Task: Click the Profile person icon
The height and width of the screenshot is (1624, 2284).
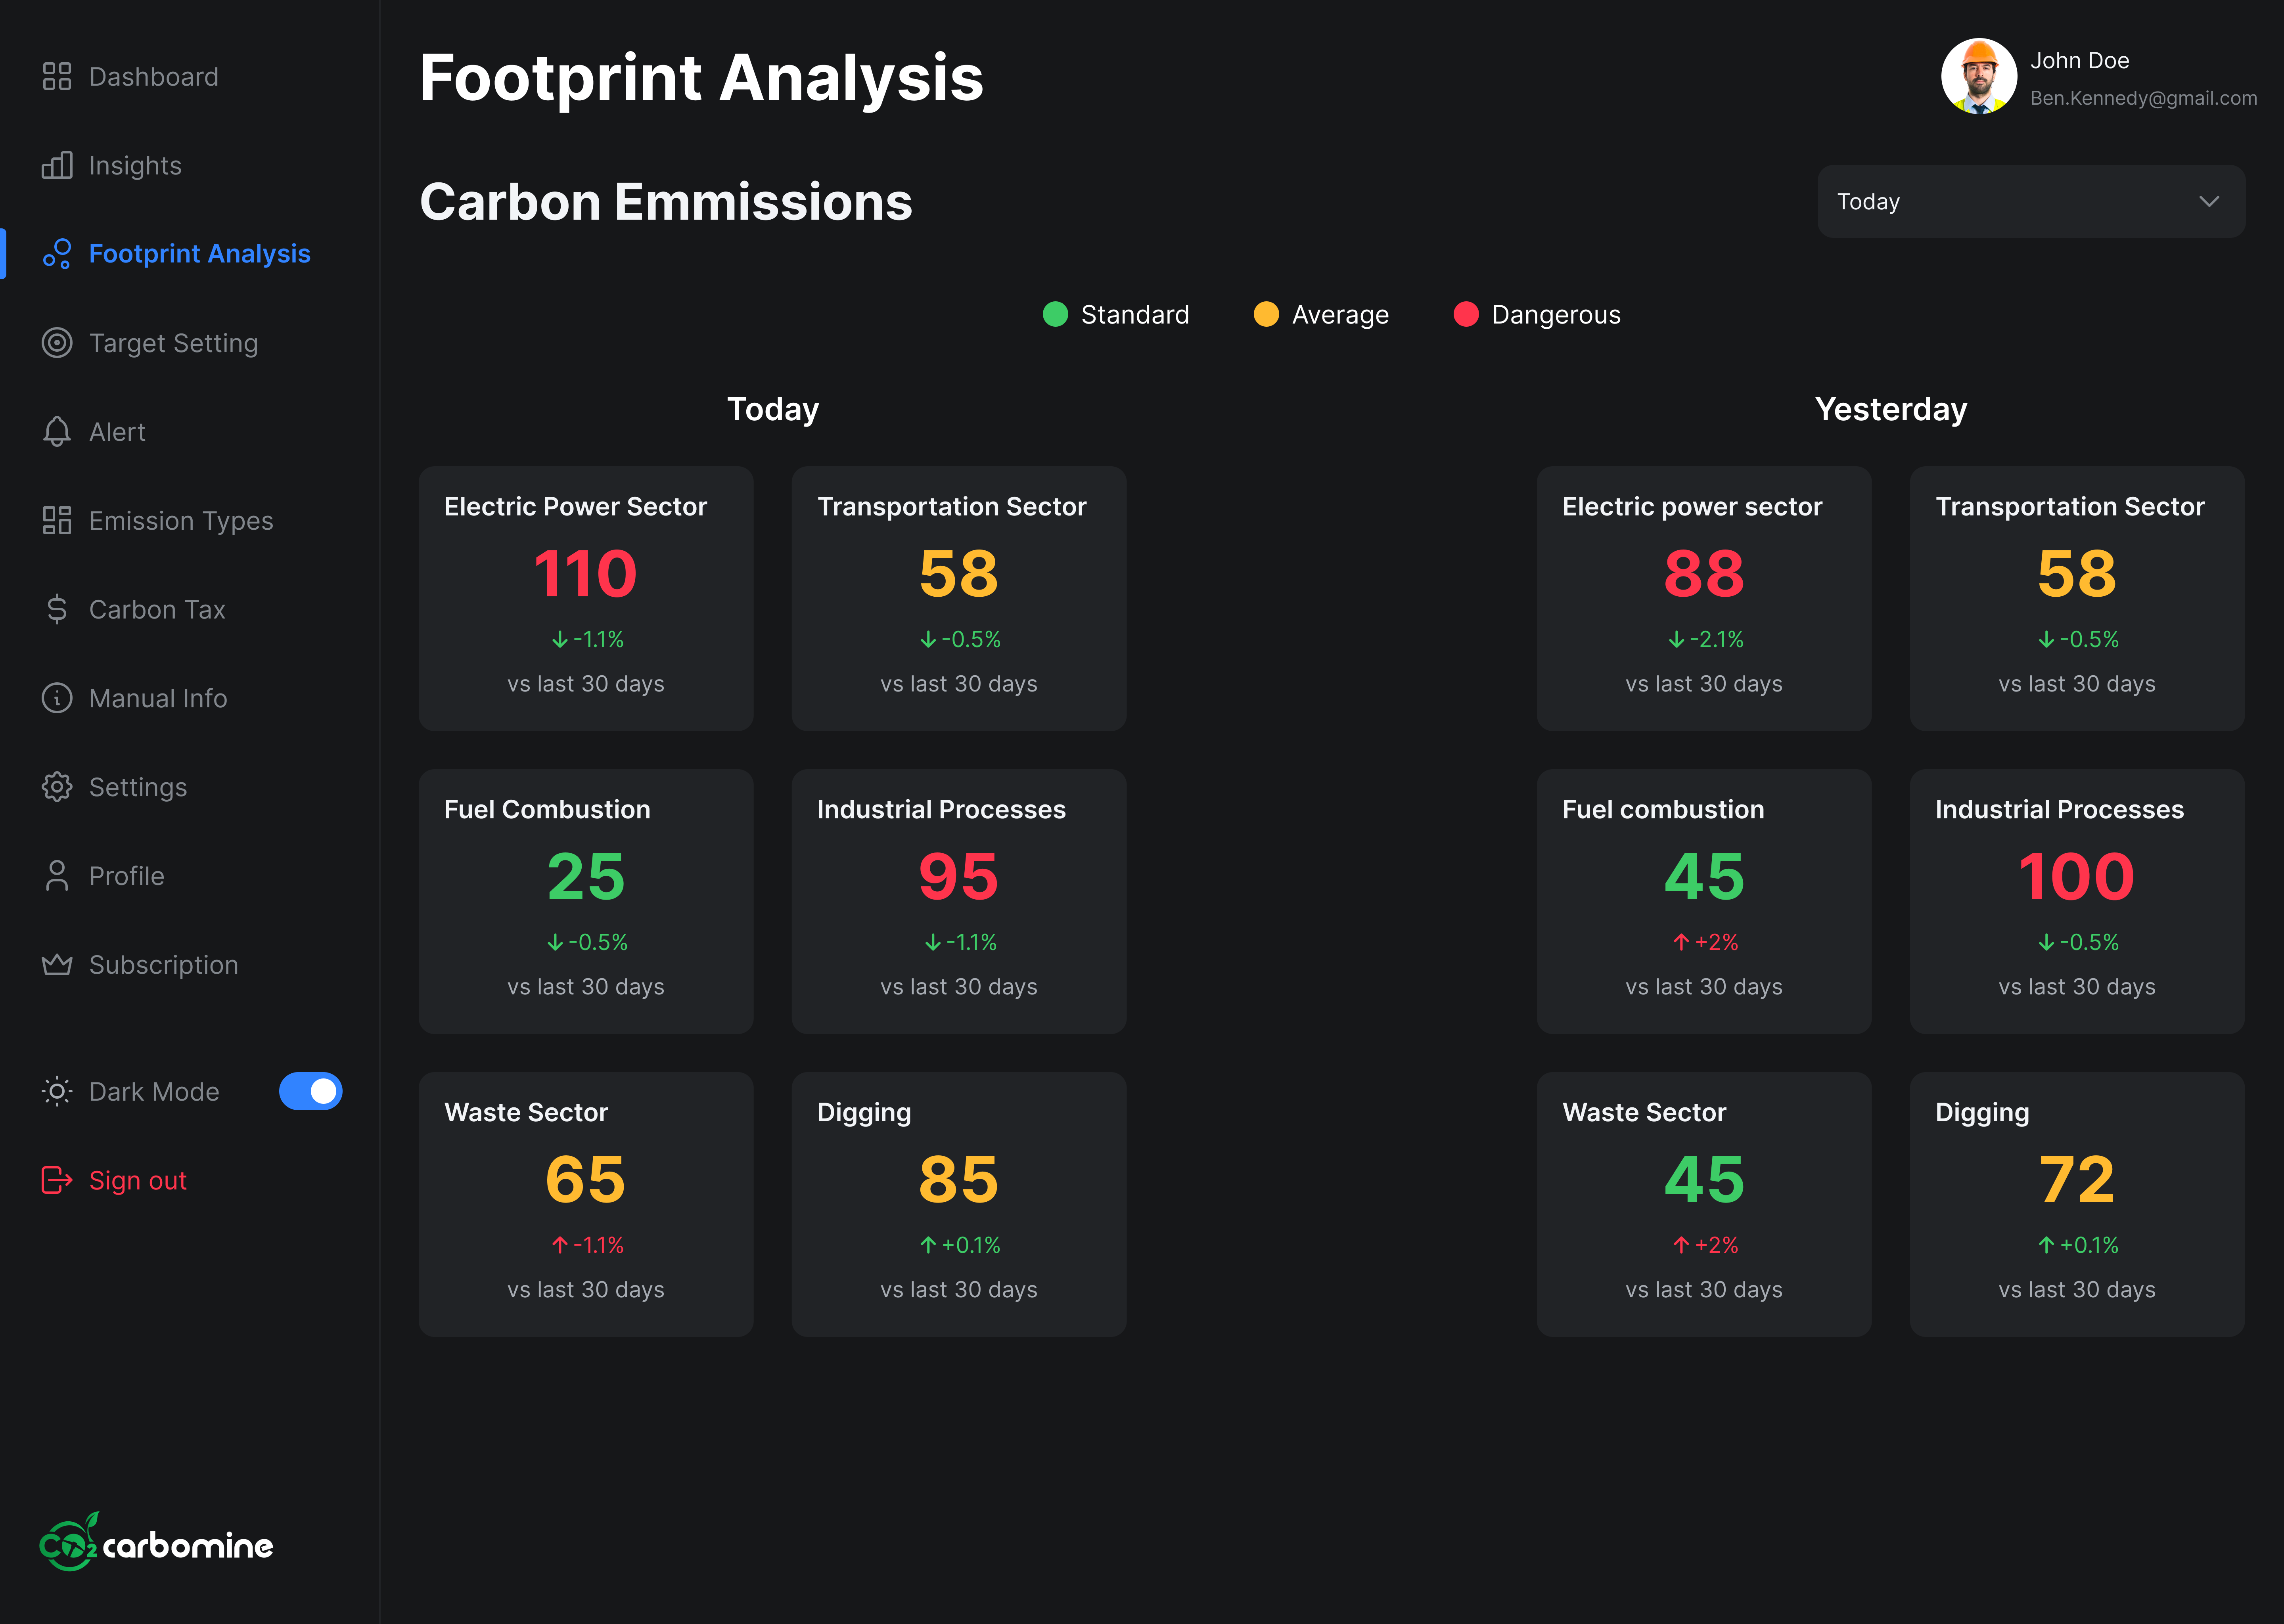Action: pyautogui.click(x=57, y=876)
